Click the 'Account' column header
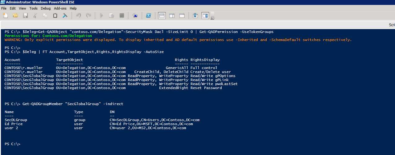 (x=12, y=60)
